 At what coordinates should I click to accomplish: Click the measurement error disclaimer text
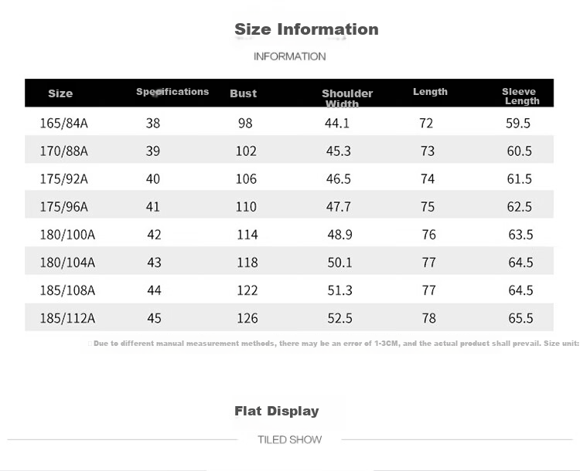(336, 344)
